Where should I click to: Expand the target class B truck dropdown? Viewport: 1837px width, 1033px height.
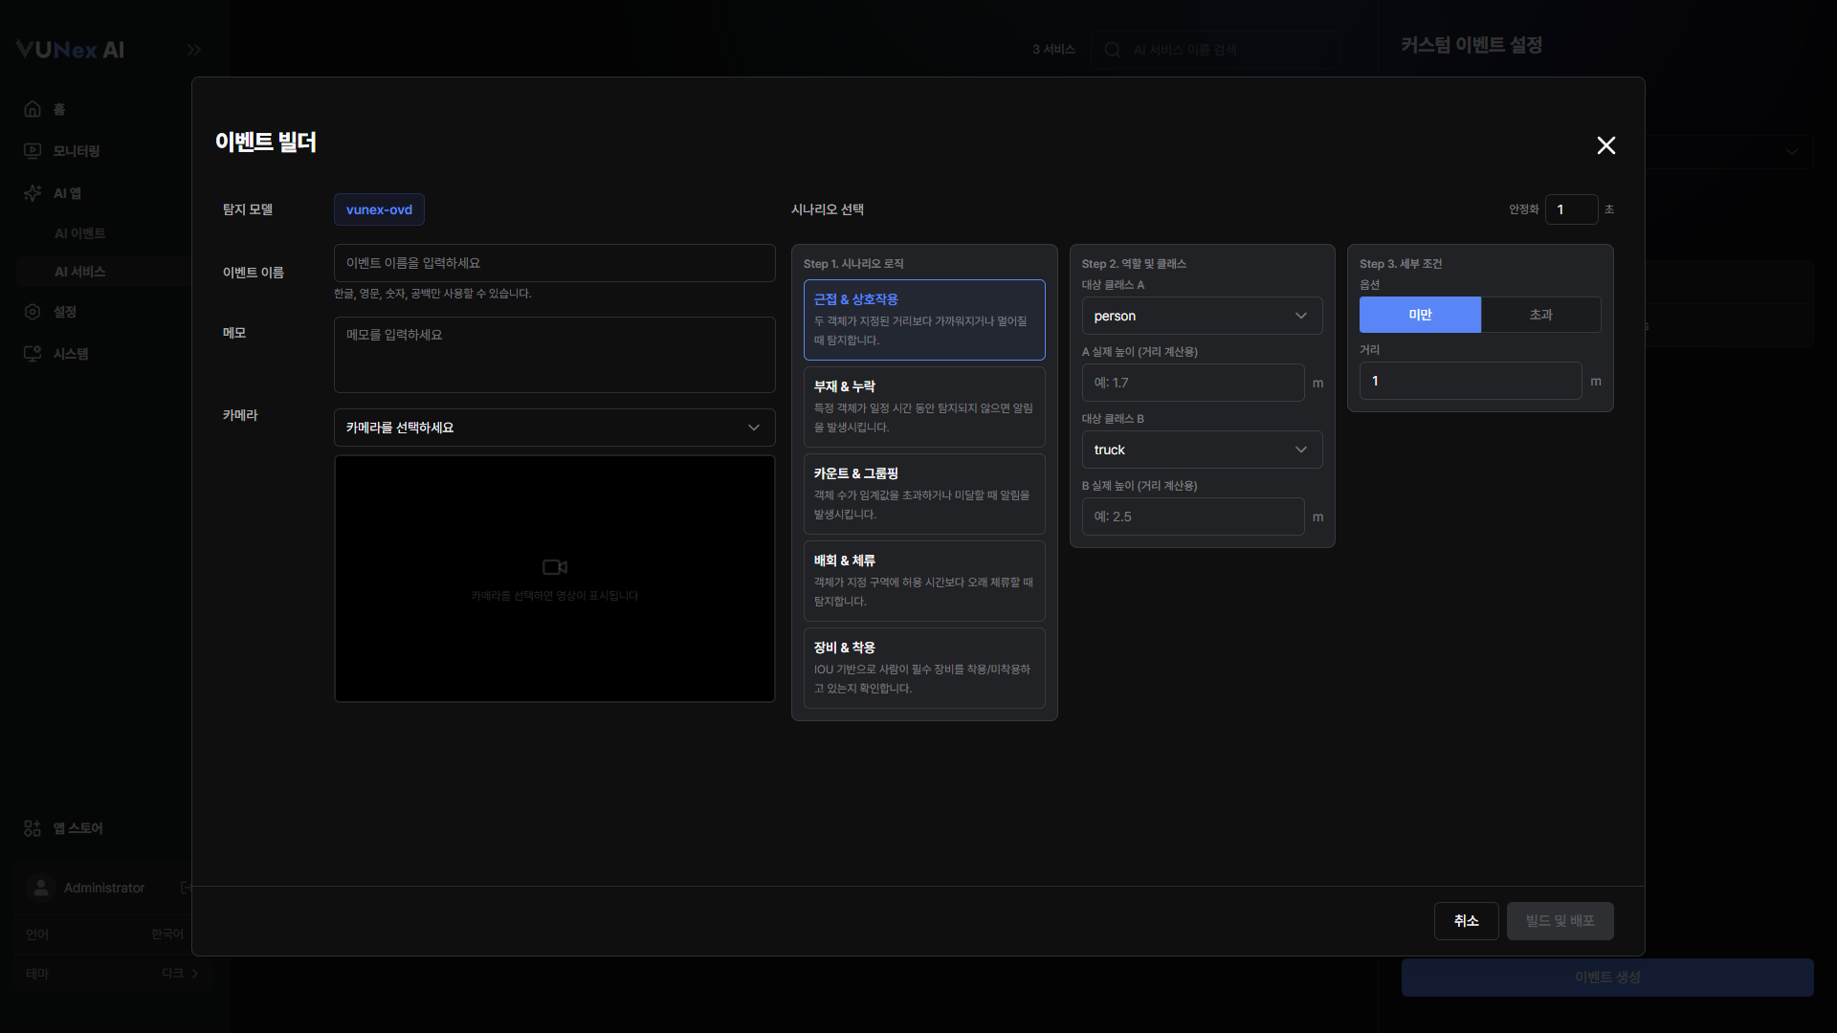[1202, 450]
